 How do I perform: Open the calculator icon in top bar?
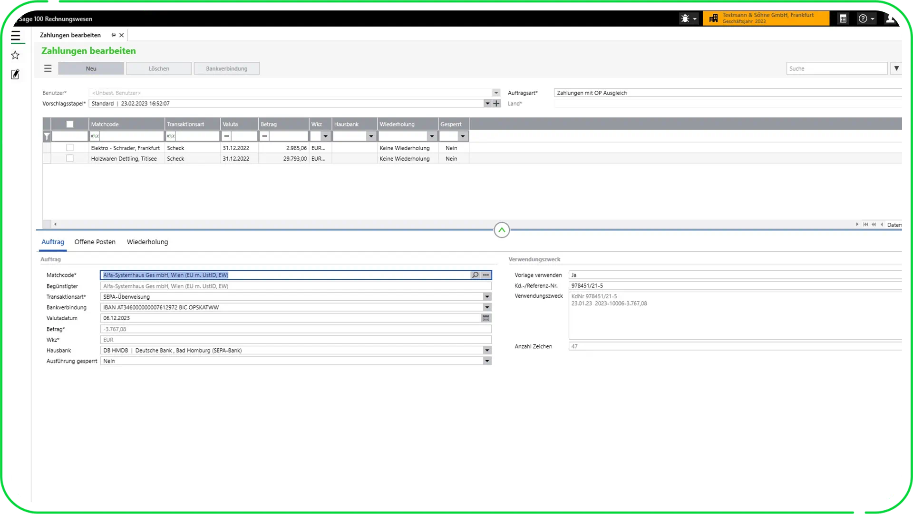(x=843, y=19)
